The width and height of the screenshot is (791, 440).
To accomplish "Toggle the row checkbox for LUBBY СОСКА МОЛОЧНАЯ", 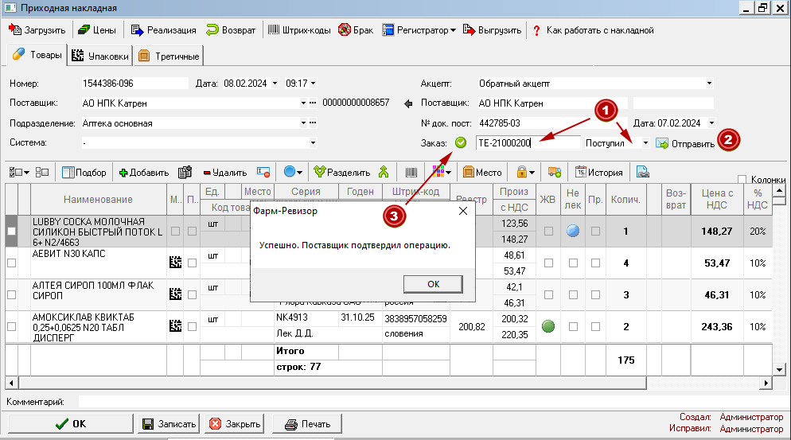I will point(12,231).
